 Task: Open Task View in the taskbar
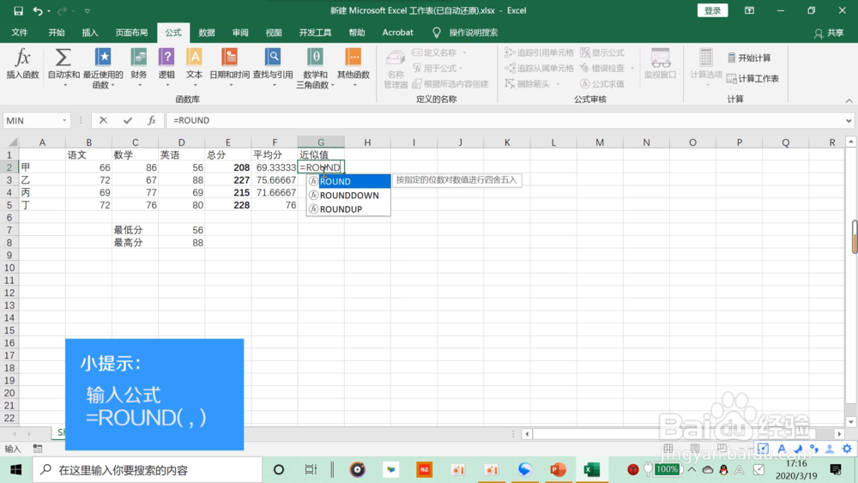coord(311,469)
